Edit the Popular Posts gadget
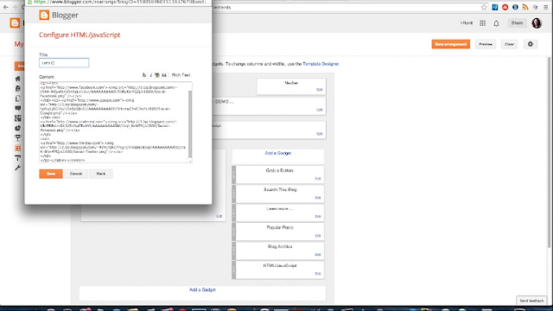553x311 pixels. (x=318, y=236)
